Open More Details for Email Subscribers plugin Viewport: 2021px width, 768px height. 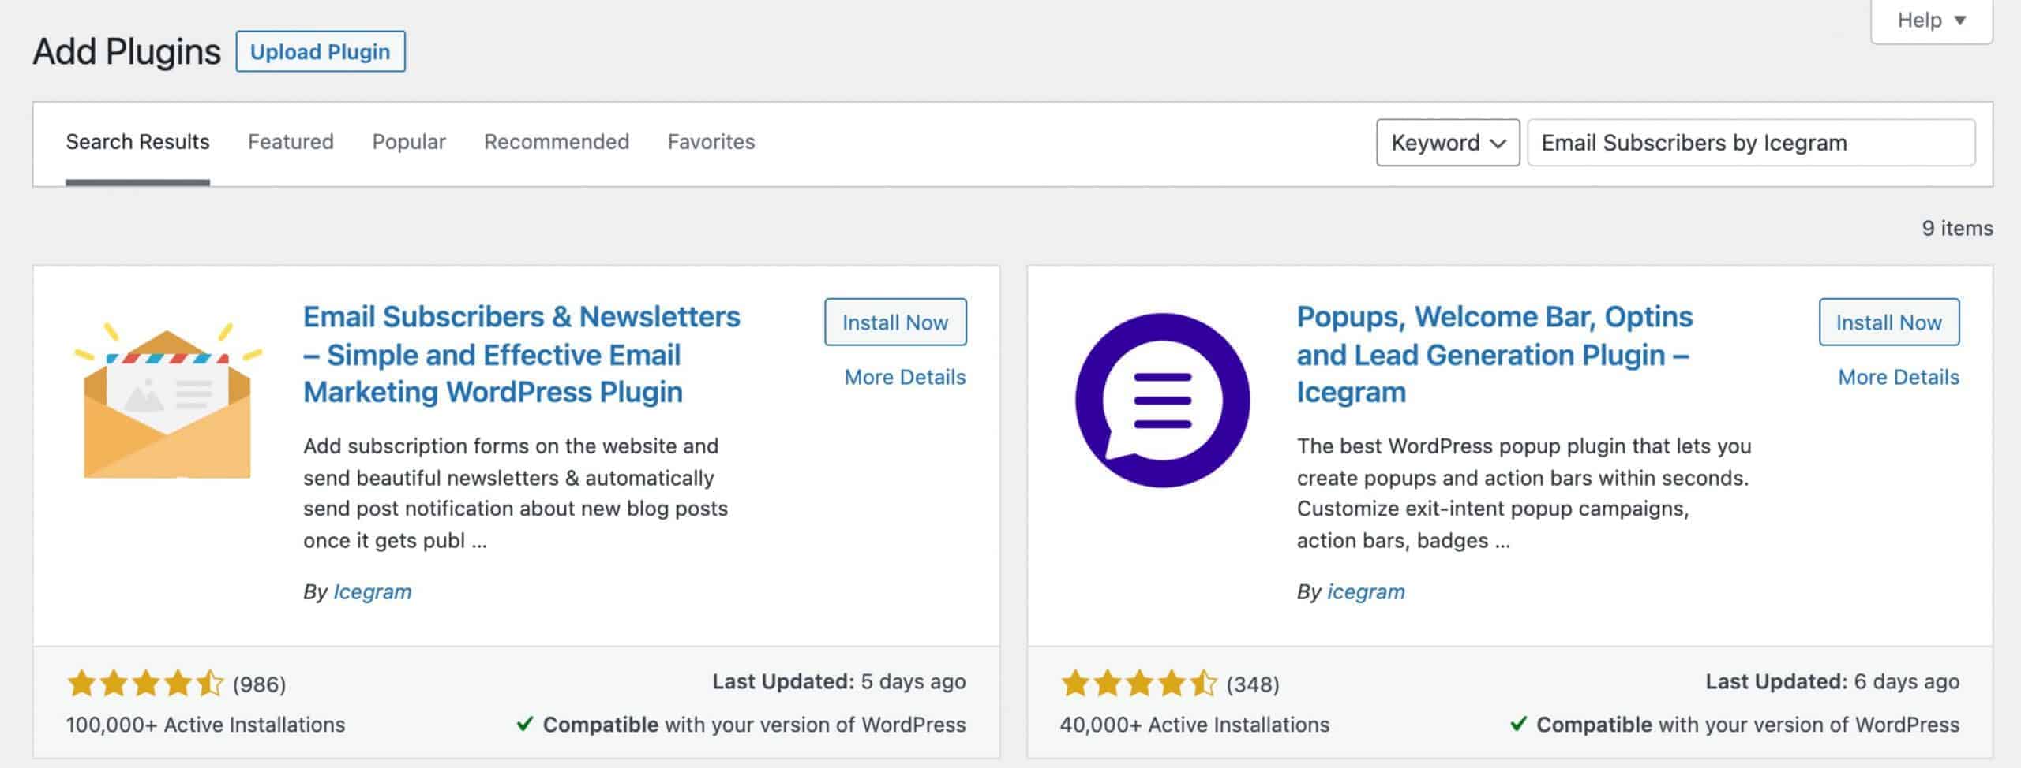pos(905,377)
